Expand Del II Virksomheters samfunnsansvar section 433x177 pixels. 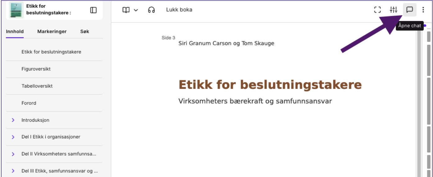13,154
